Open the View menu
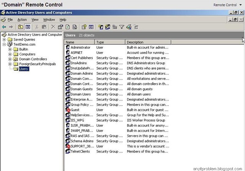Screen dimensions: 245x171 point(35,20)
